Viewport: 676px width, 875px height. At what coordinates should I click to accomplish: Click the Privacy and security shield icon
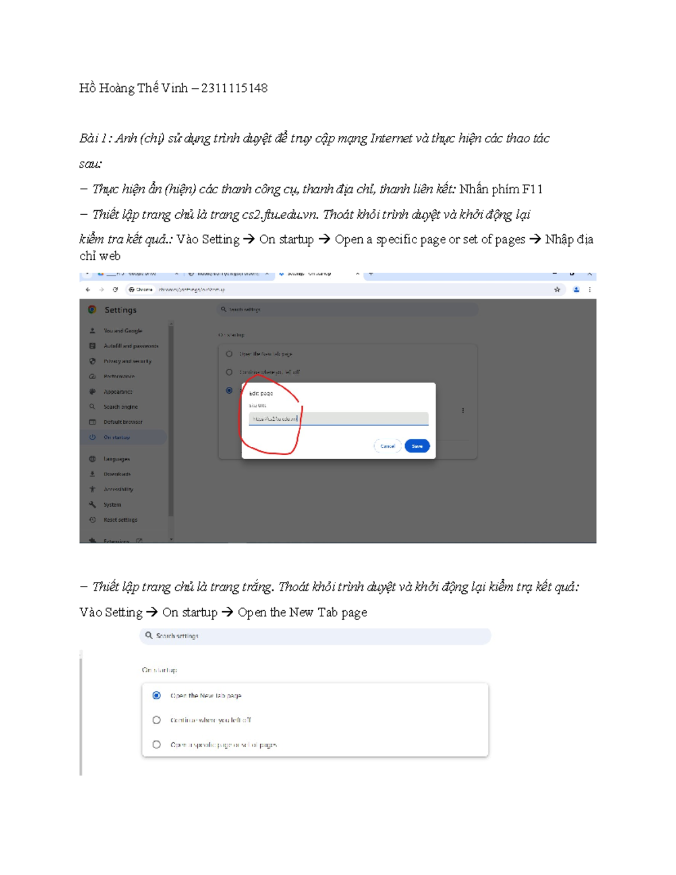point(92,361)
